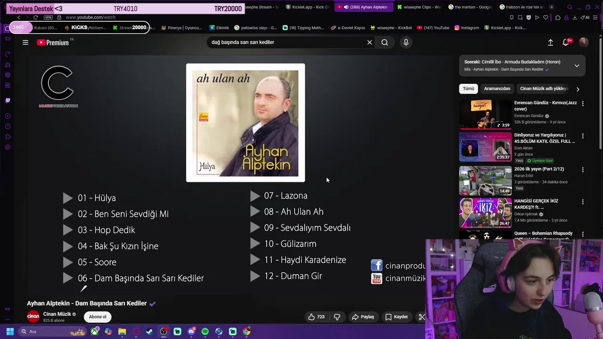The image size is (603, 339).
Task: Switch to the martian Google tab
Action: click(x=470, y=7)
